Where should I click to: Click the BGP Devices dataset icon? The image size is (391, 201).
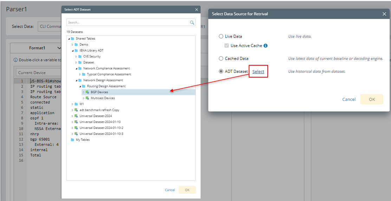(87, 92)
